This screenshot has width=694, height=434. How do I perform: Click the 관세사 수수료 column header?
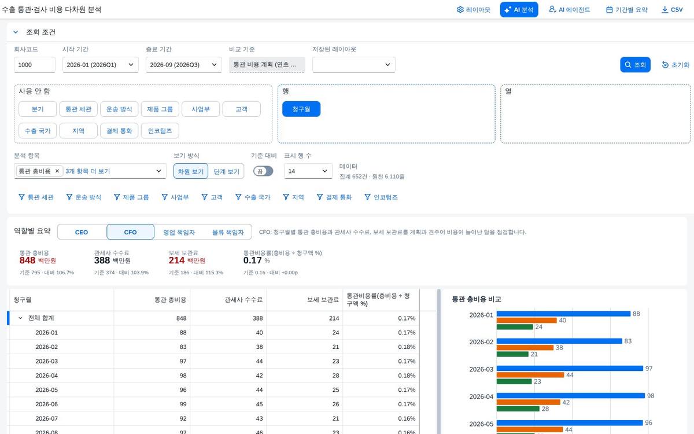228,300
